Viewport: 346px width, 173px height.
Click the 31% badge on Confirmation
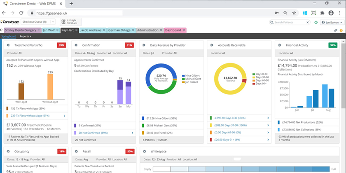click(x=129, y=45)
